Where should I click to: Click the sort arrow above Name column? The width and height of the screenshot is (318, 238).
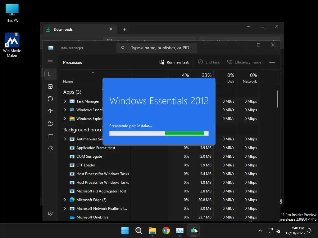(93, 73)
